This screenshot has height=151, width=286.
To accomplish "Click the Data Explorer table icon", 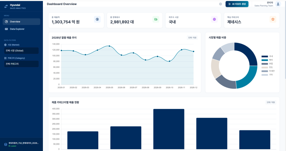I will 6,29.
